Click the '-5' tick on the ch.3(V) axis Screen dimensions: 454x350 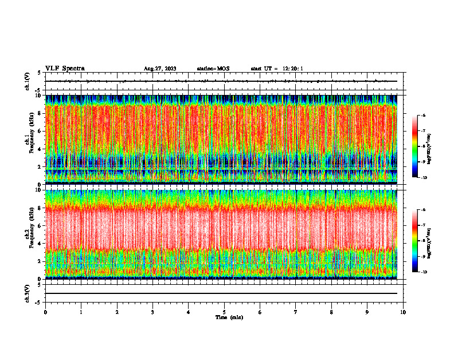38,303
